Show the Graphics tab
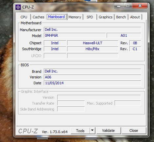 click(106, 17)
